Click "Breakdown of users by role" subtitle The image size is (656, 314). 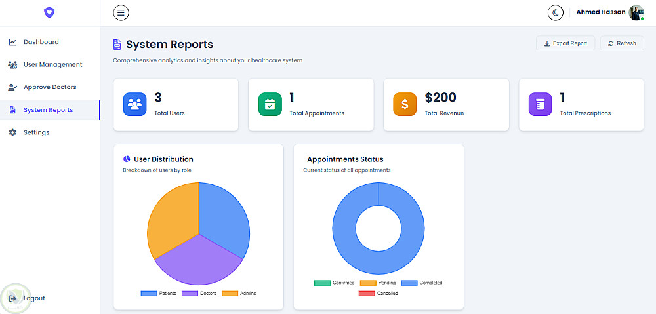pos(157,170)
